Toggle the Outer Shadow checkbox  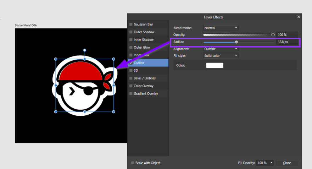pyautogui.click(x=131, y=32)
